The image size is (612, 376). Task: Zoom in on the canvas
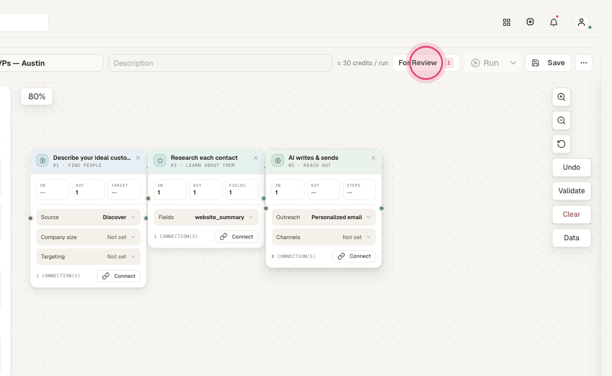click(561, 97)
